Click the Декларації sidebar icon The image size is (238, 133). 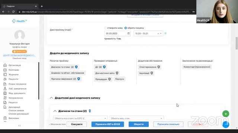[x=5, y=107]
